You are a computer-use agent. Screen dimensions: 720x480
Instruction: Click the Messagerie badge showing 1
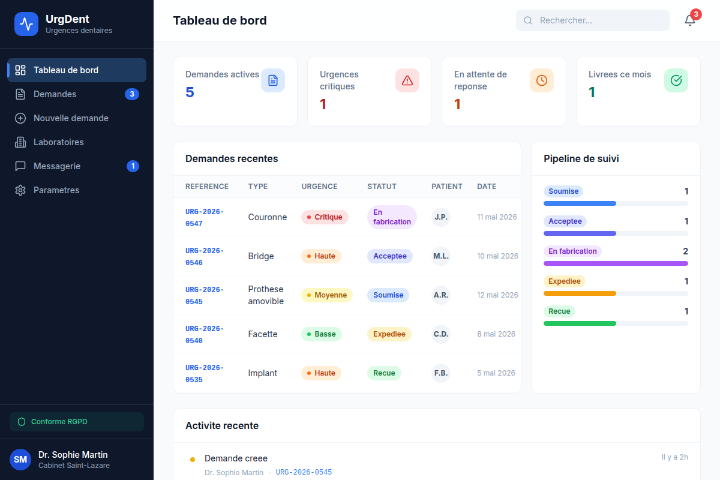133,166
